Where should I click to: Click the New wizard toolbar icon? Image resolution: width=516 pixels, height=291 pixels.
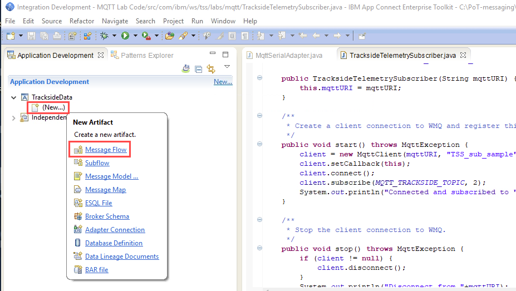coord(11,36)
